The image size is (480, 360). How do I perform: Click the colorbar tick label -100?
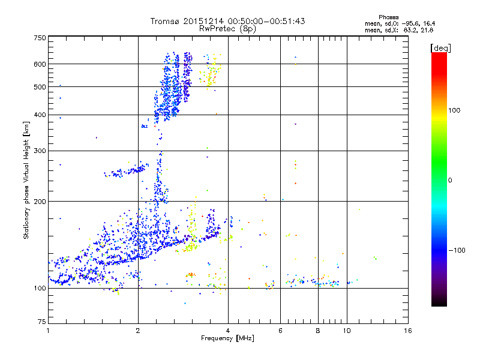457,250
